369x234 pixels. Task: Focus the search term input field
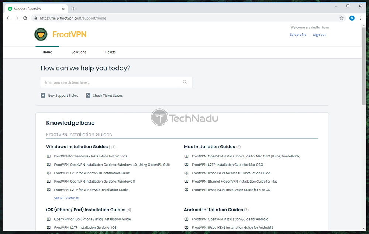click(x=117, y=82)
